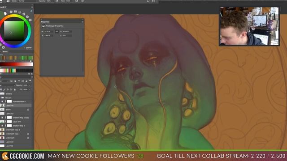Click the X position field in Properties

[49, 36]
